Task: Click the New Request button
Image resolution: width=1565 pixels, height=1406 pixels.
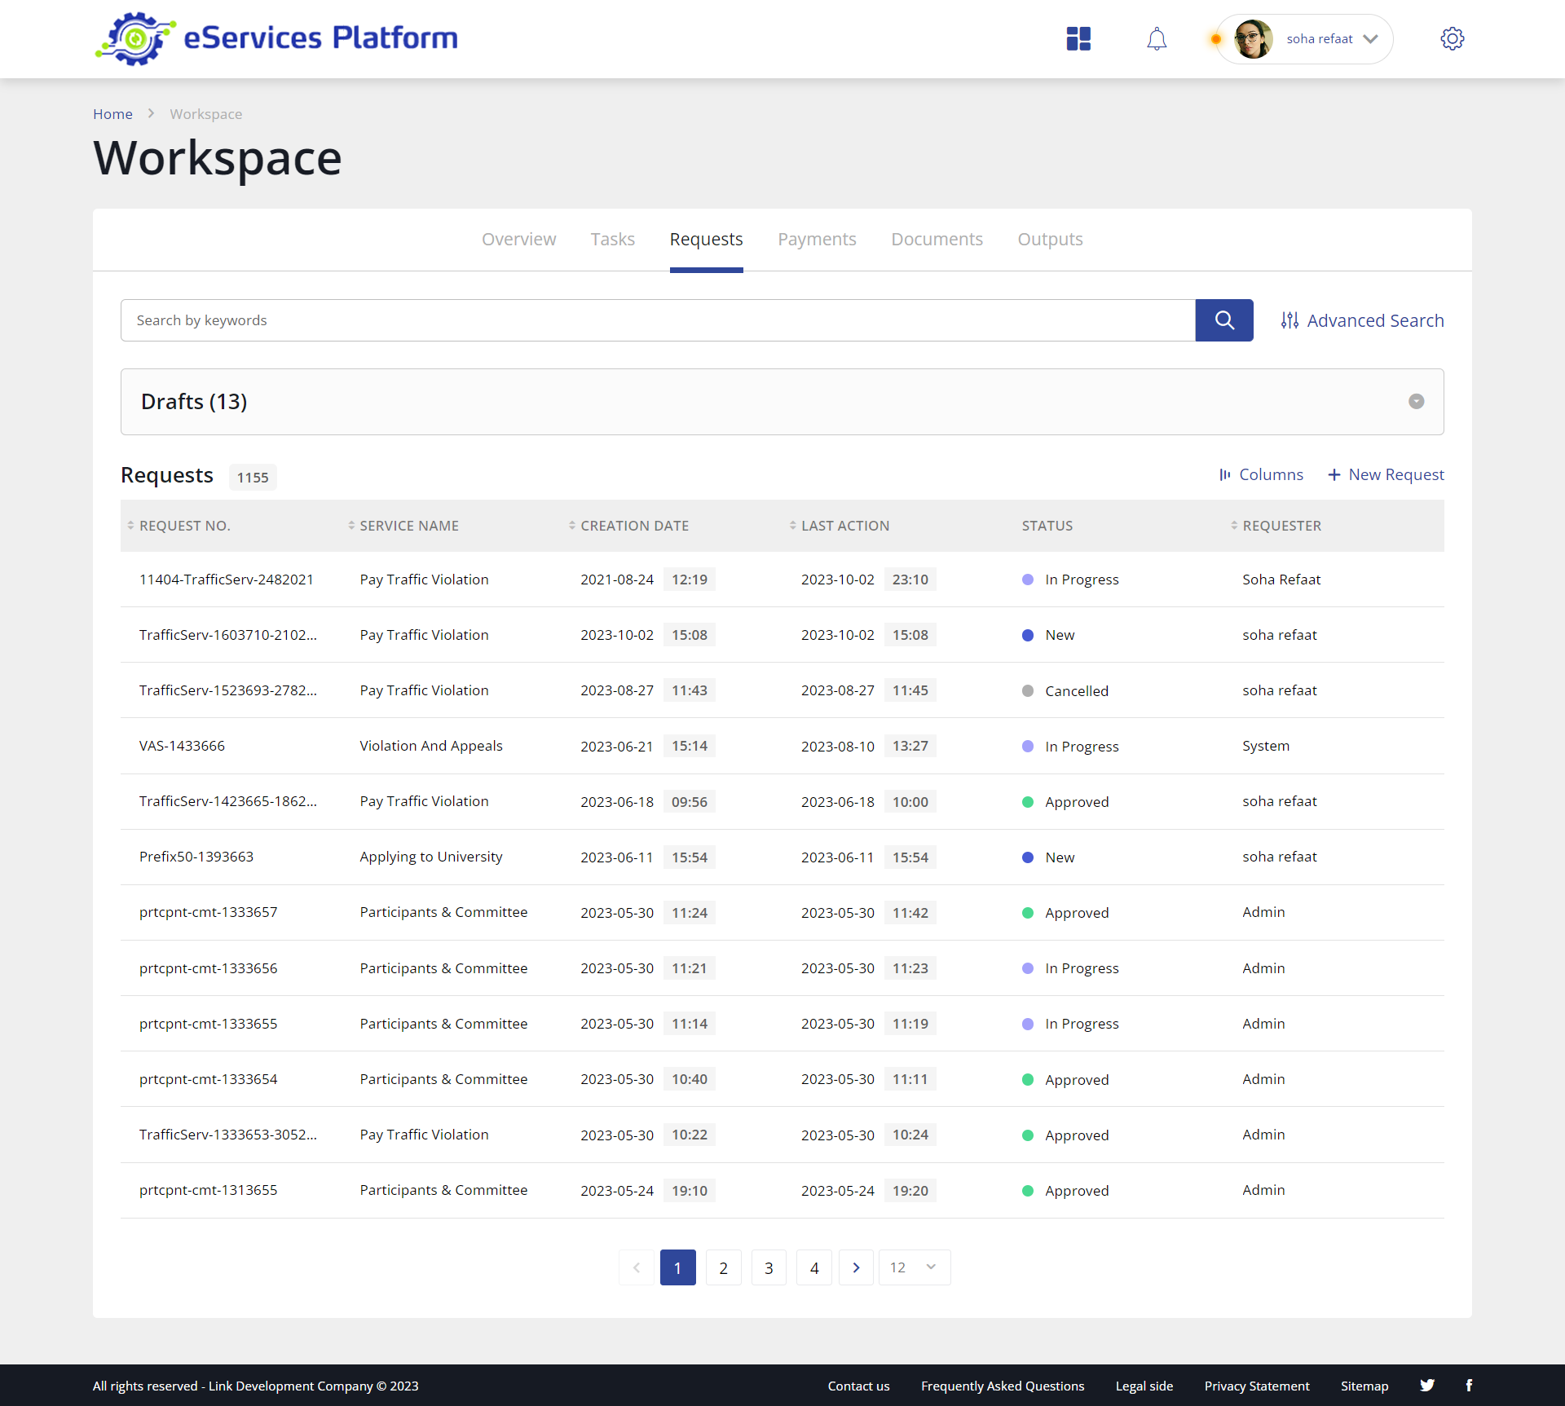Action: 1386,474
